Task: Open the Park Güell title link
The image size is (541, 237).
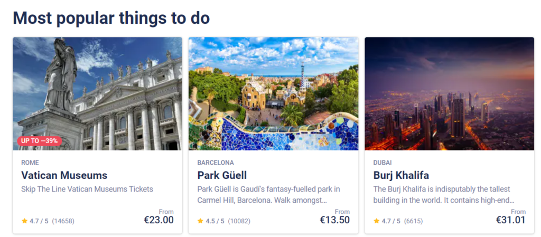Action: click(222, 175)
